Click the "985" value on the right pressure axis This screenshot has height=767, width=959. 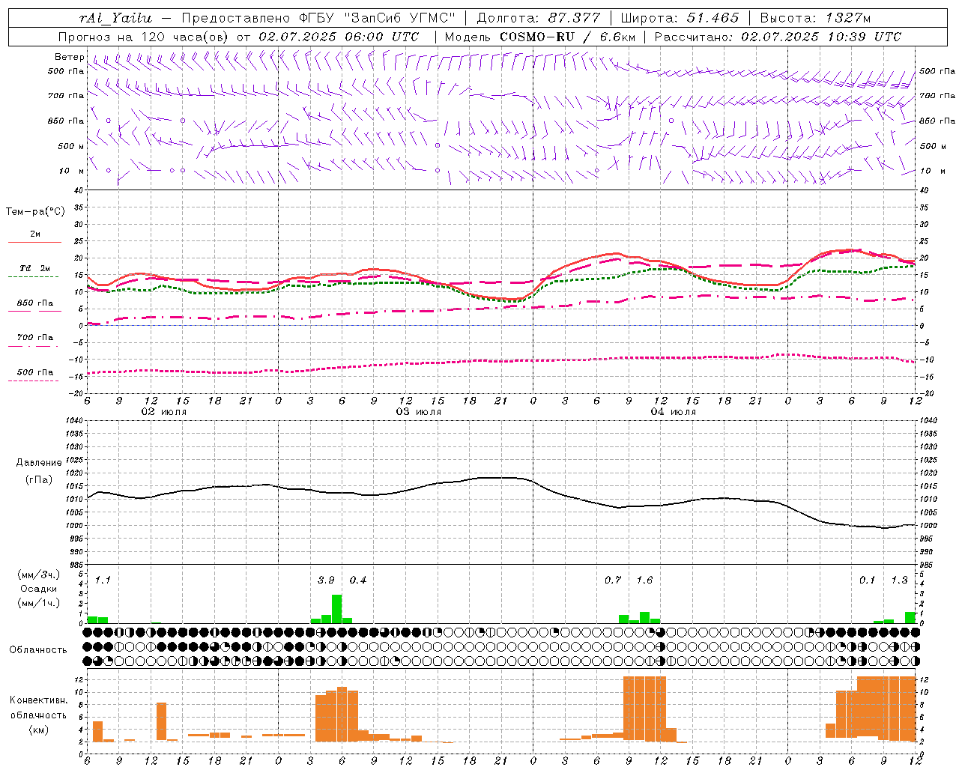pyautogui.click(x=927, y=565)
